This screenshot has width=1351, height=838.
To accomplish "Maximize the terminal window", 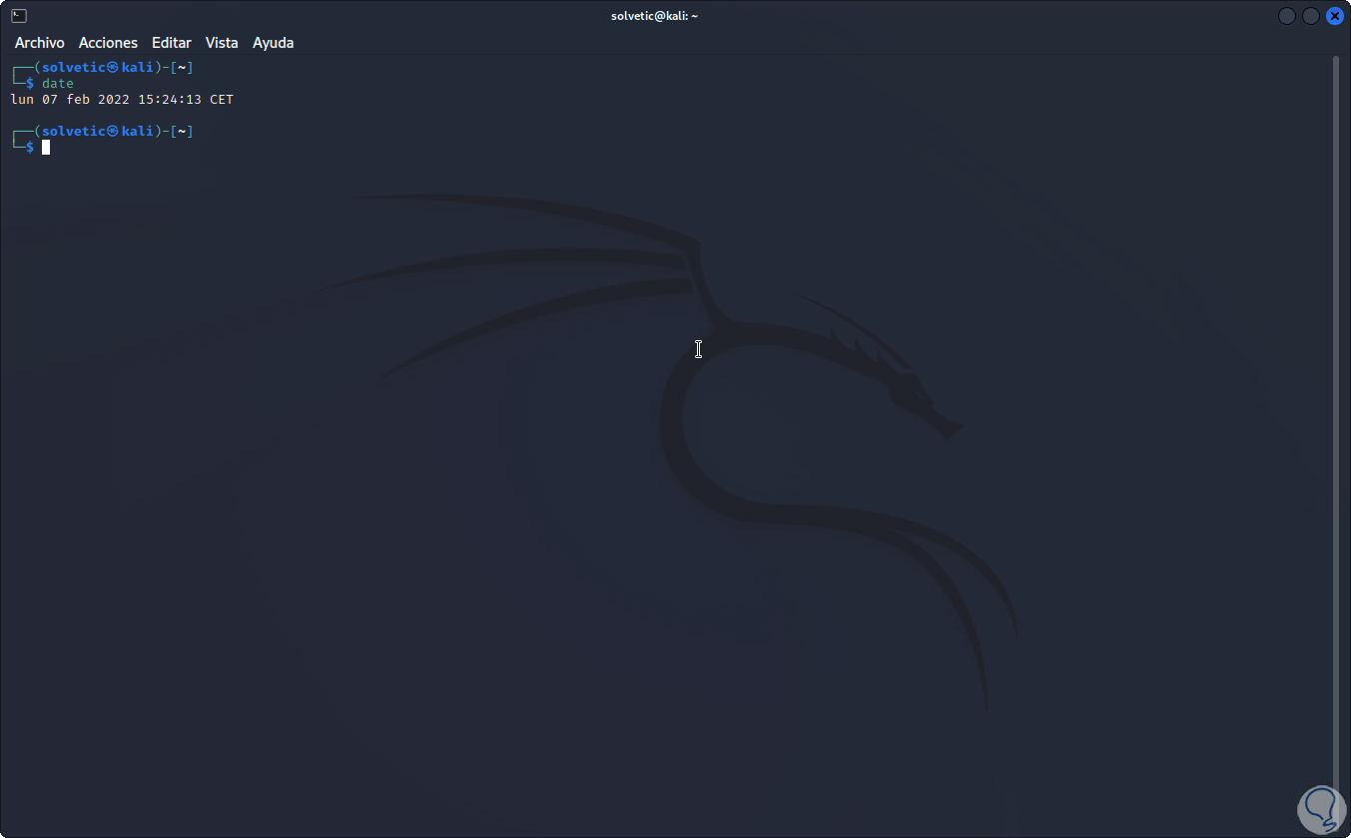I will (1311, 16).
